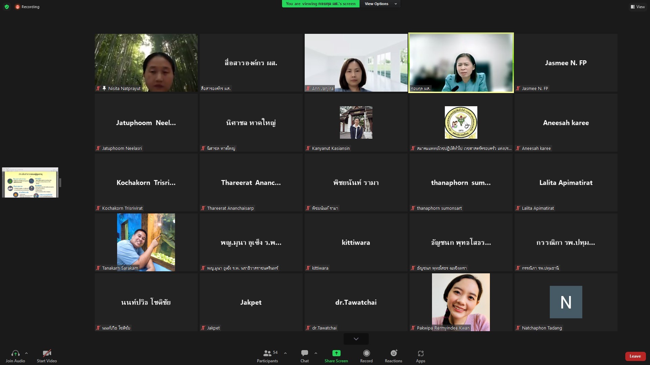
Task: Select Lalita Apimatirat tile
Action: [x=566, y=182]
